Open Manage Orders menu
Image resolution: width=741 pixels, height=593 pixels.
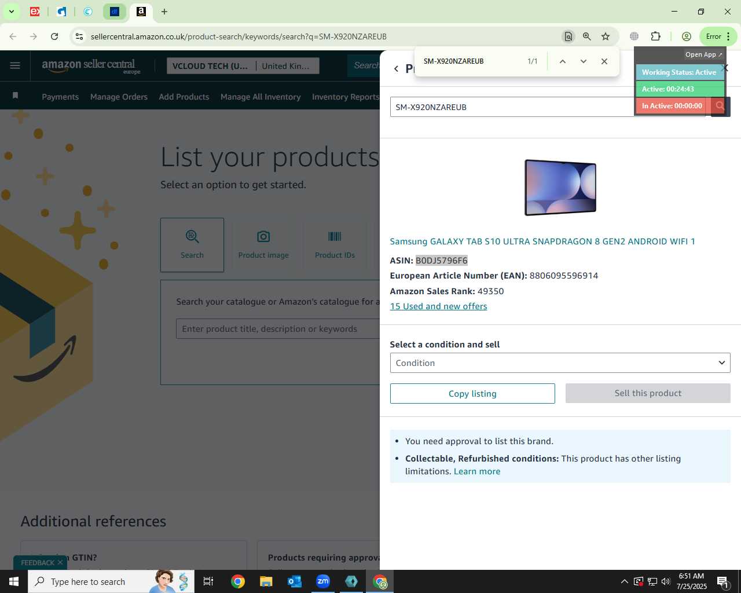point(119,97)
